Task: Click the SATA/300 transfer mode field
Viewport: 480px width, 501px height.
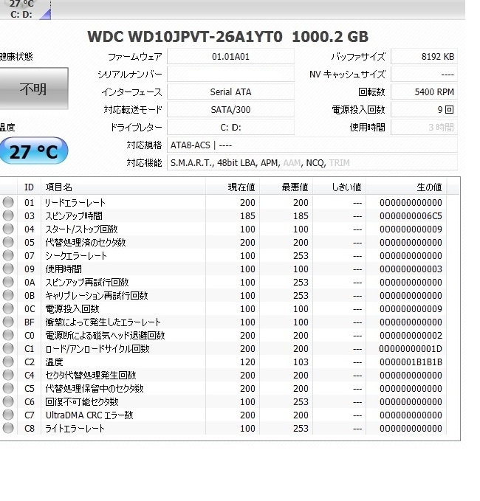Action: click(230, 110)
